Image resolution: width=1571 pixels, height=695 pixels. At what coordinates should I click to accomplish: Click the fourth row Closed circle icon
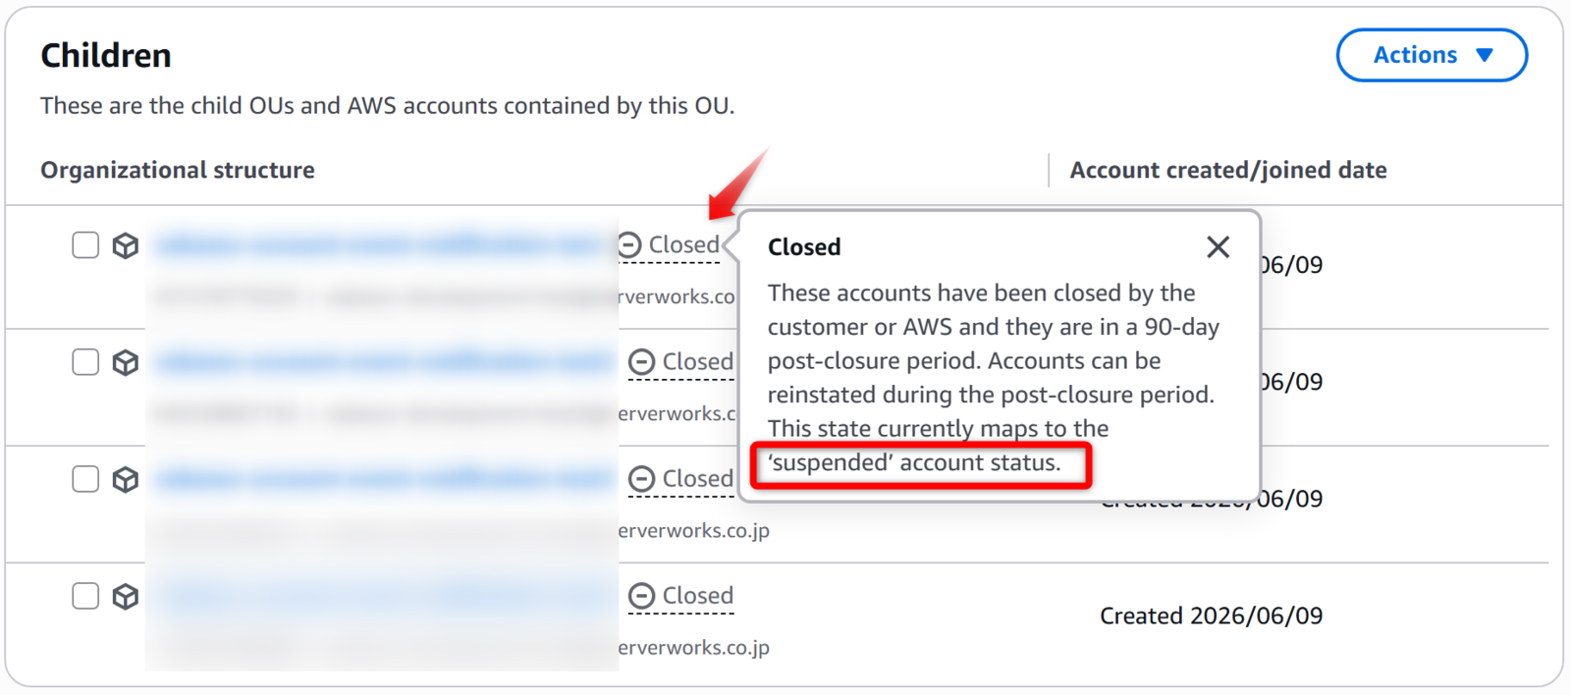point(641,596)
